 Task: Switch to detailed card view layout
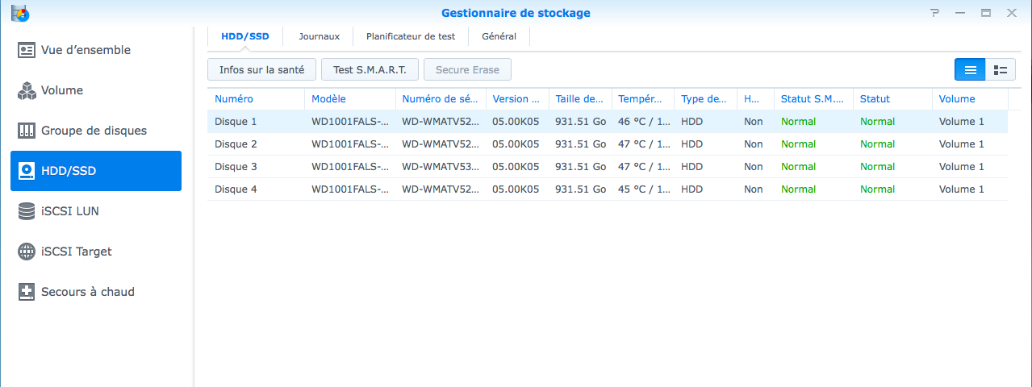point(1001,70)
